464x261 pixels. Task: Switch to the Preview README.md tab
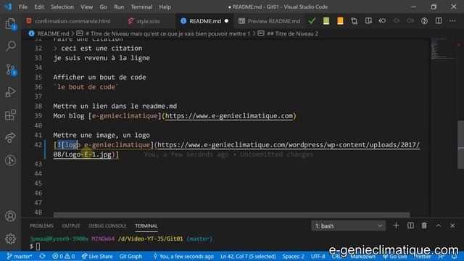coord(270,21)
